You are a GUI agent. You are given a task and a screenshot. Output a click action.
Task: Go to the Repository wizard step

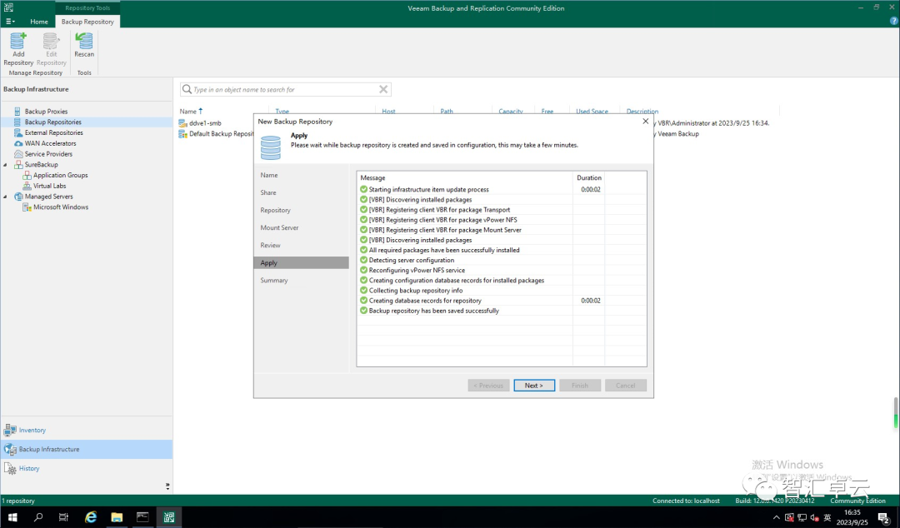(x=275, y=210)
